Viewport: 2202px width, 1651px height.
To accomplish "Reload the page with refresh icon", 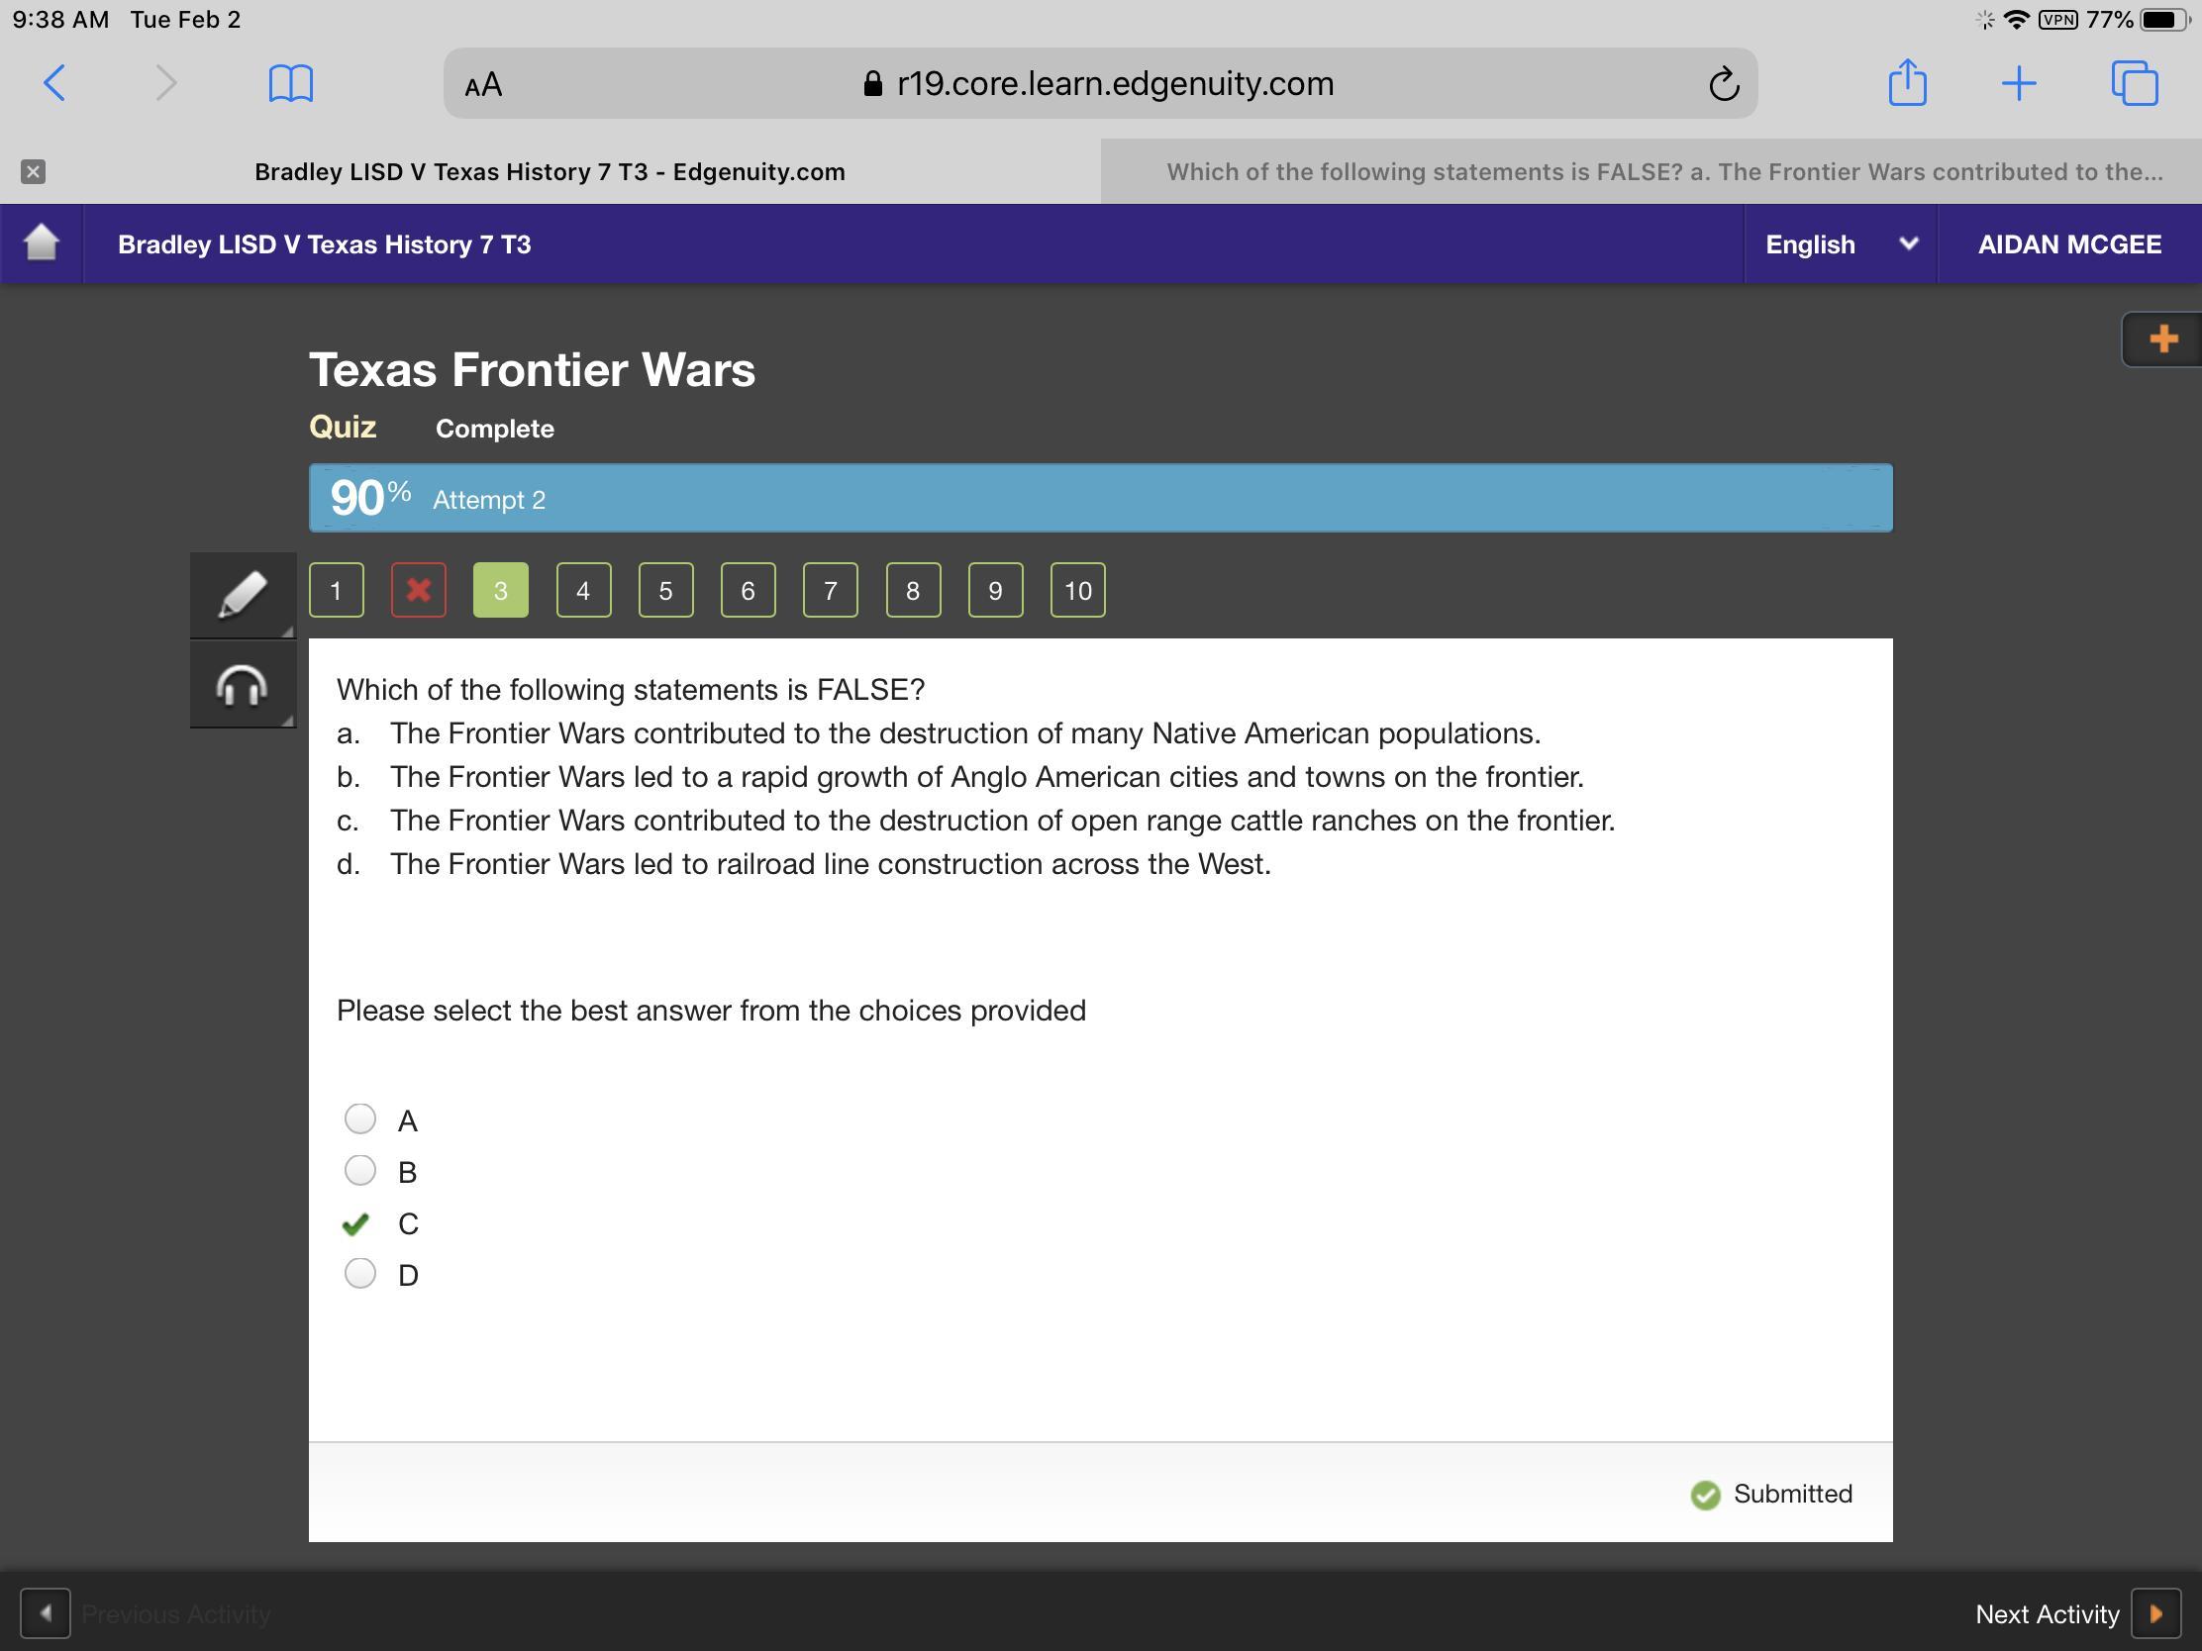I will point(1723,83).
